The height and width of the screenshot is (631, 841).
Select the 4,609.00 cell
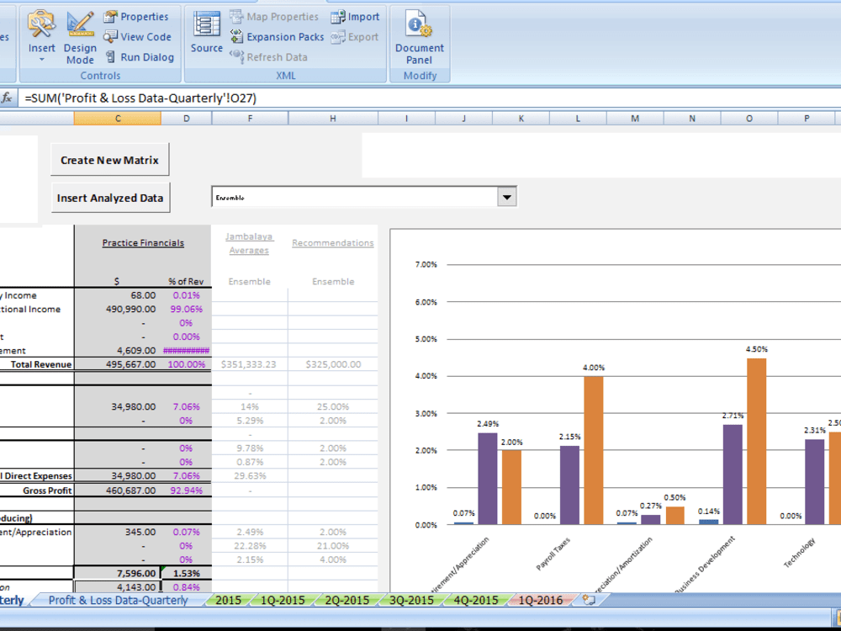118,350
